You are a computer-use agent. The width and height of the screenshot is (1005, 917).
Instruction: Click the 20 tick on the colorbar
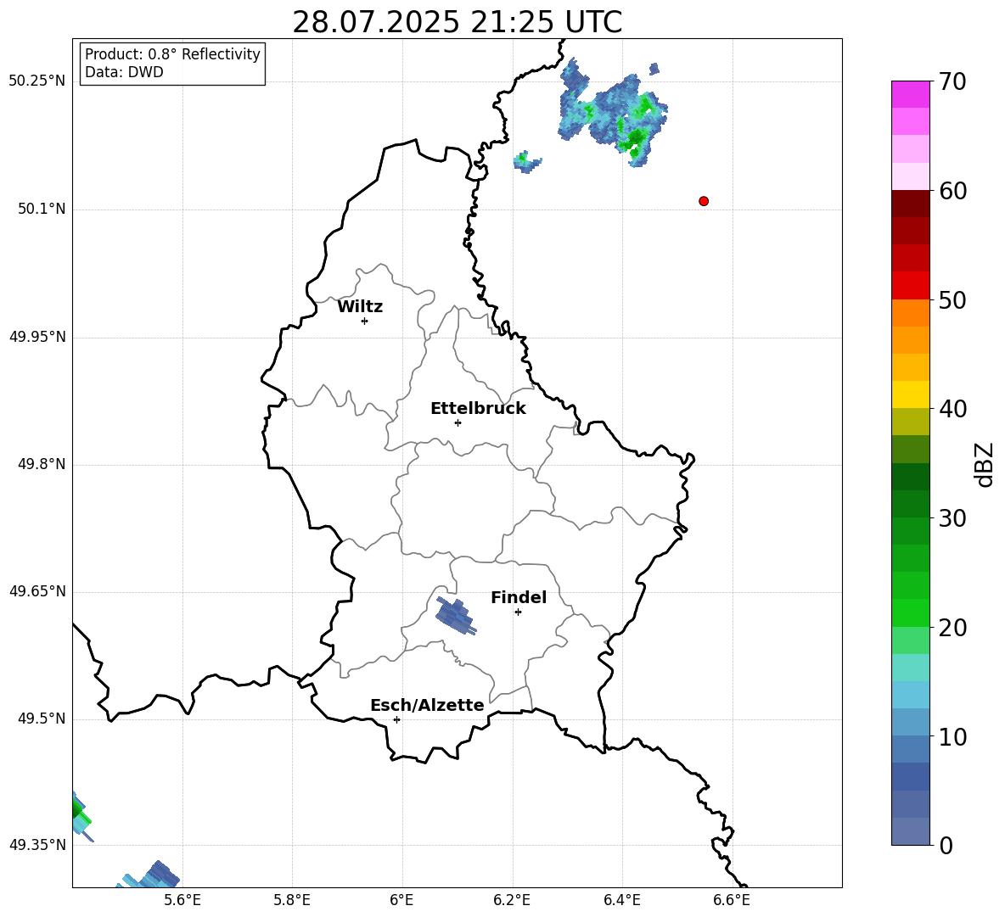(952, 628)
